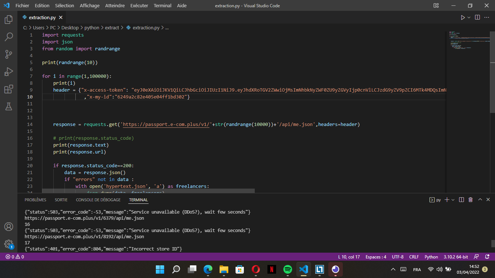Select language mode Python in status bar
The height and width of the screenshot is (278, 495).
coord(431,257)
